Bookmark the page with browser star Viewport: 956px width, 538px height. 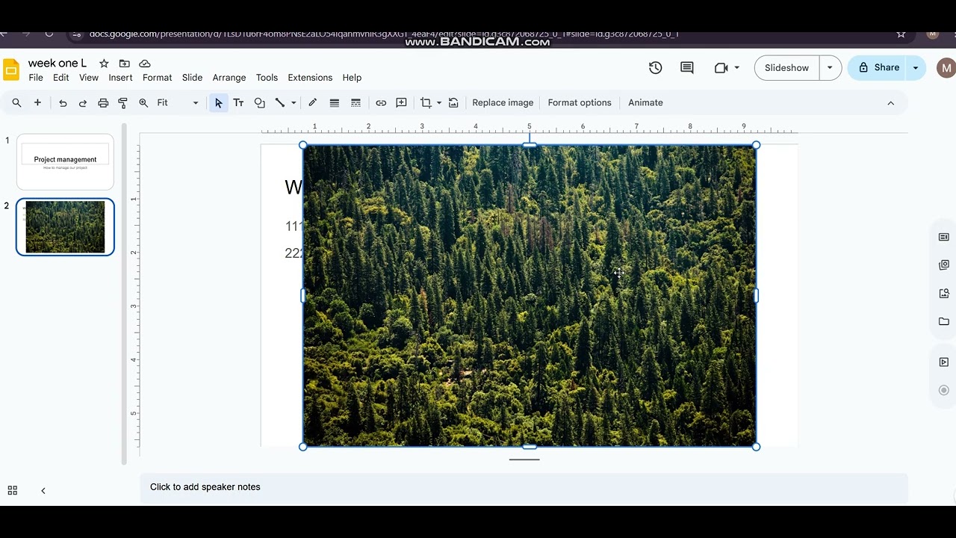pyautogui.click(x=901, y=34)
